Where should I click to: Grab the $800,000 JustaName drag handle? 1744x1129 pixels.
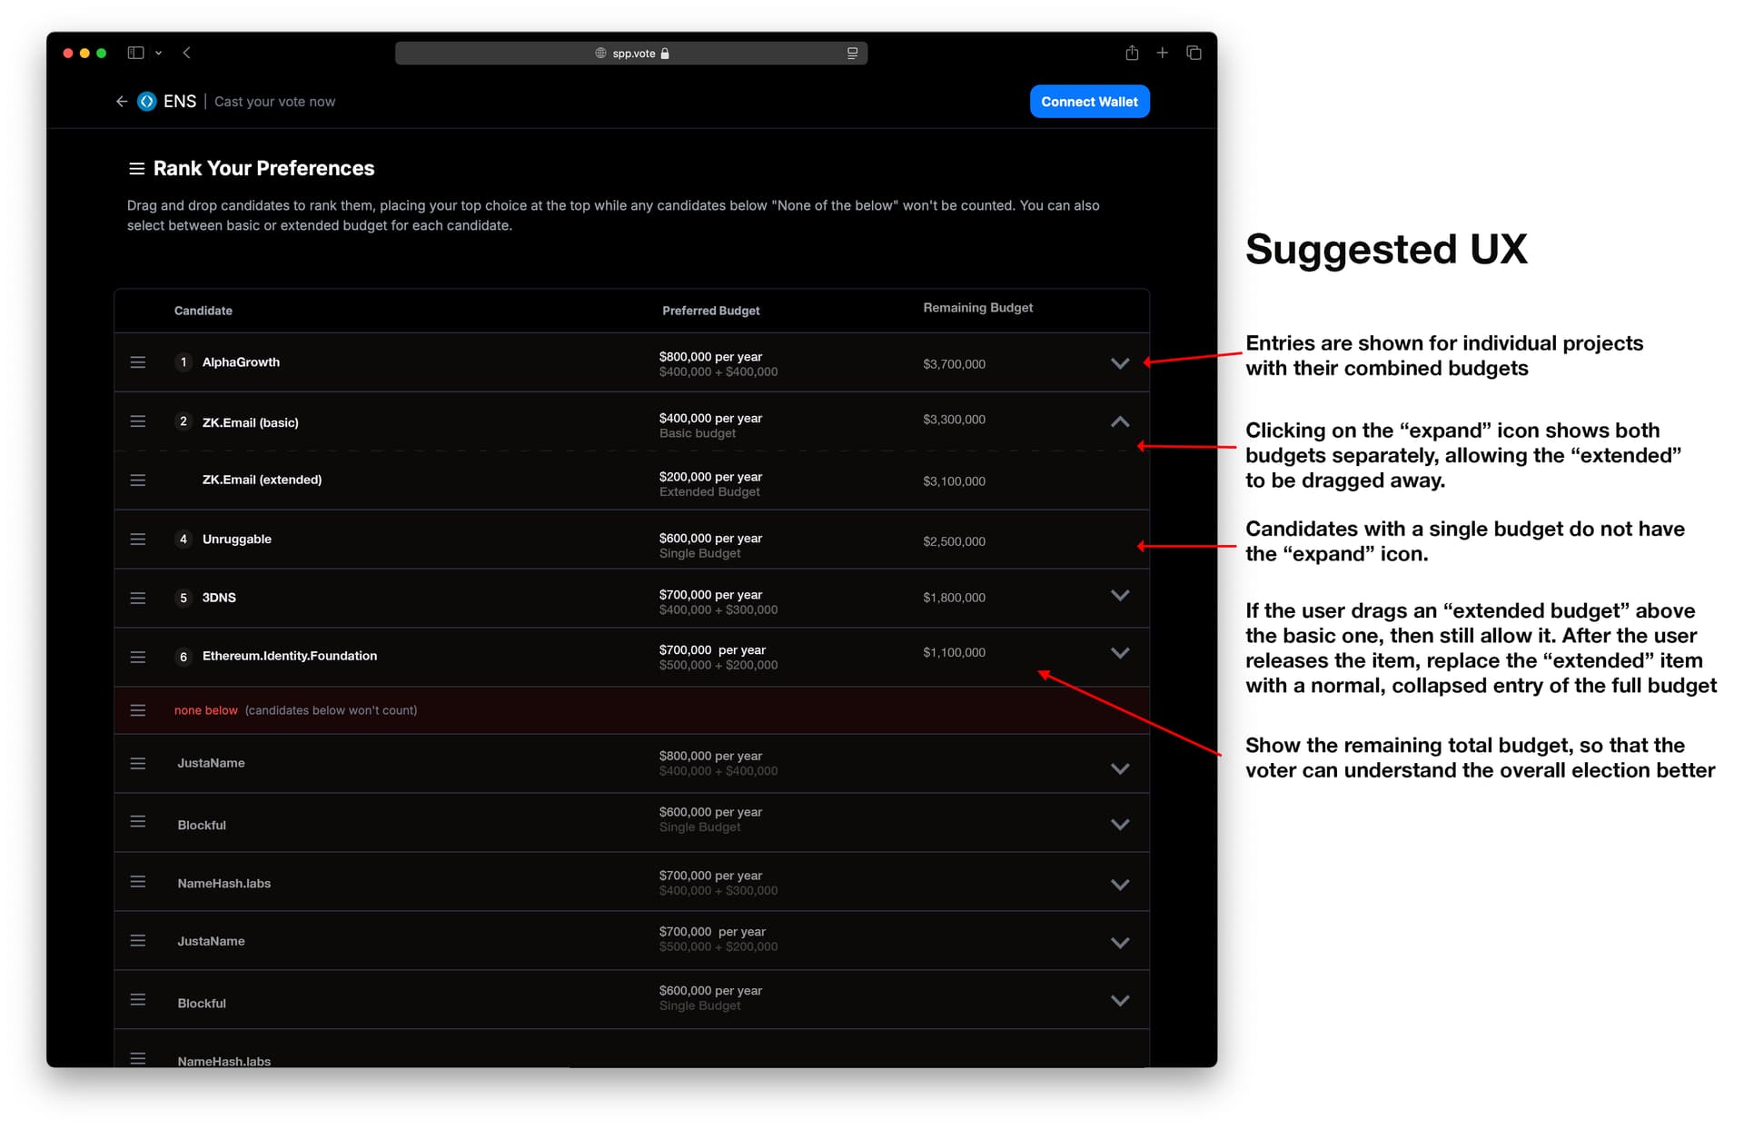138,764
